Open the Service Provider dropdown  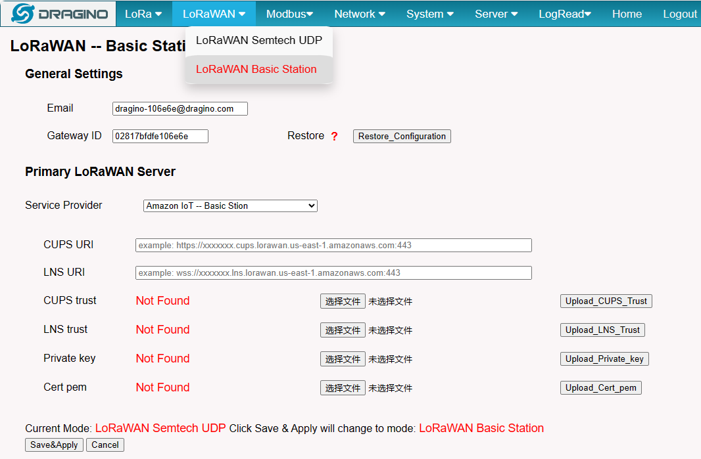point(230,206)
